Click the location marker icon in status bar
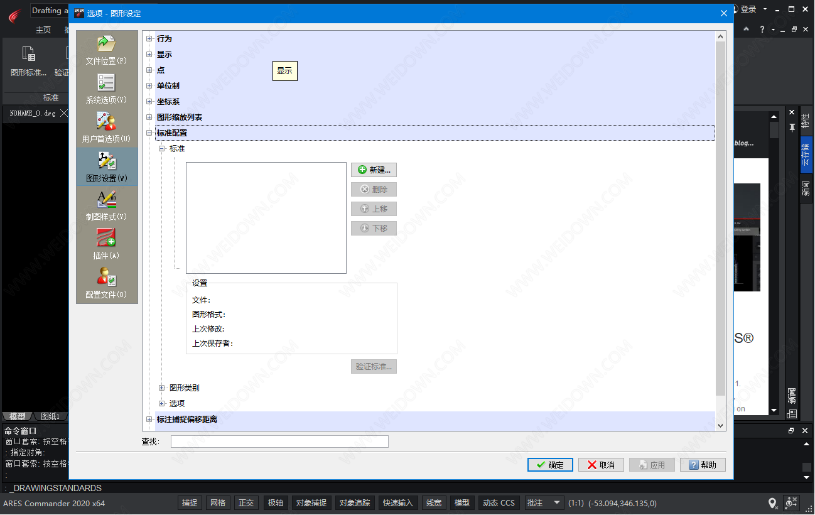Viewport: 815px width, 515px height. point(773,503)
